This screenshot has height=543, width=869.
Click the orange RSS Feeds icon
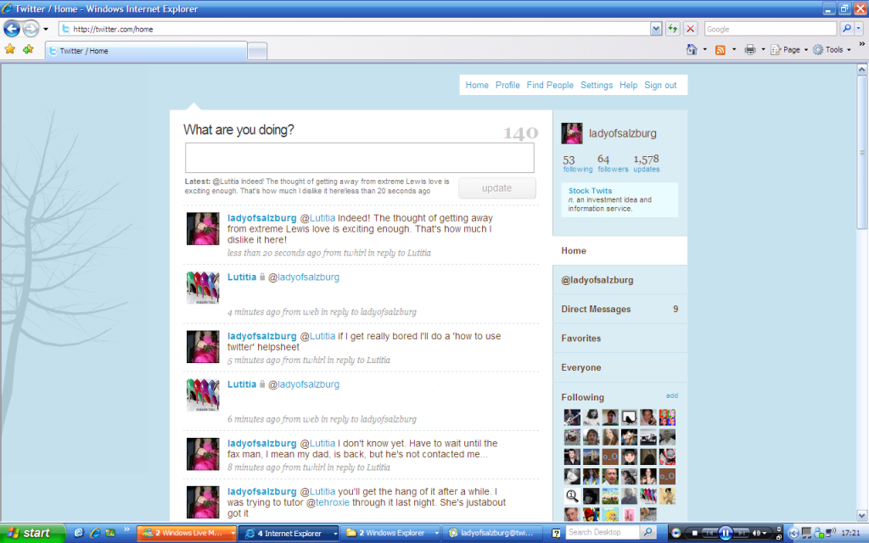[720, 50]
